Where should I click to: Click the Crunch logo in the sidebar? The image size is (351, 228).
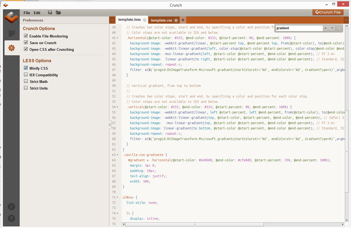12,18
